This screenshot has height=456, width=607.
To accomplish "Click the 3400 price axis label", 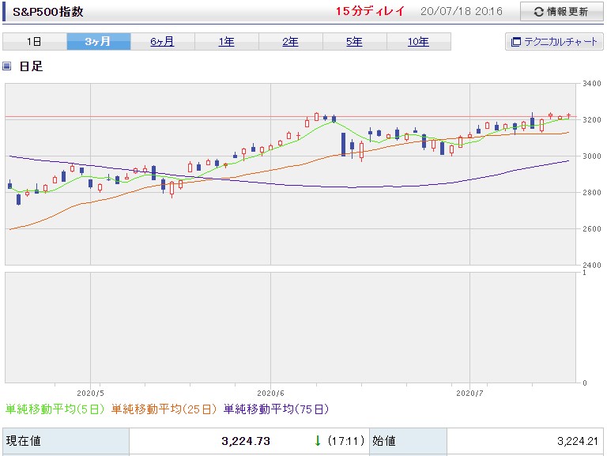I will point(592,84).
